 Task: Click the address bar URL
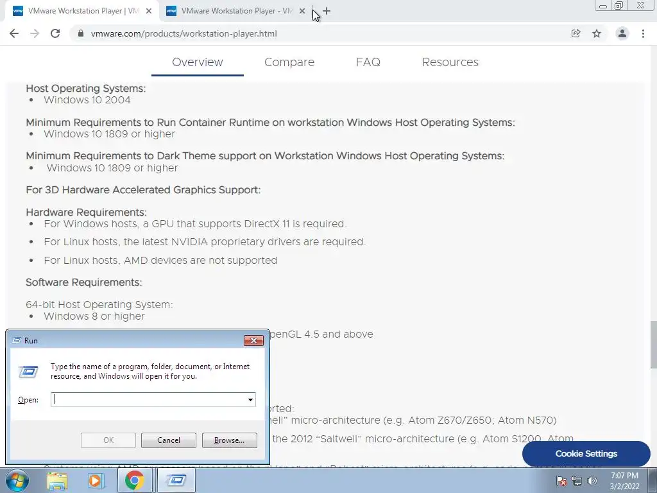click(183, 33)
